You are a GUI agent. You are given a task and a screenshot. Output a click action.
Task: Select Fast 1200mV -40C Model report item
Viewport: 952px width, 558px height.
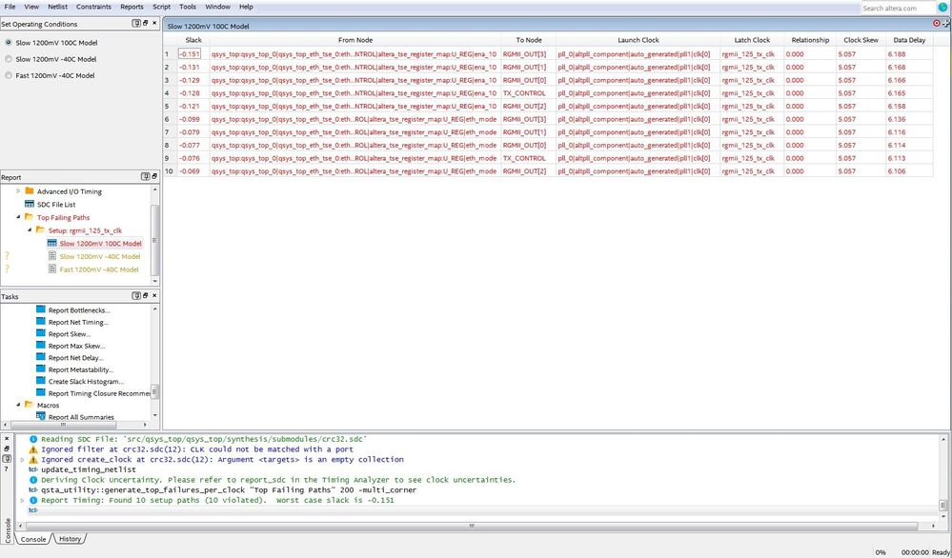tap(99, 269)
